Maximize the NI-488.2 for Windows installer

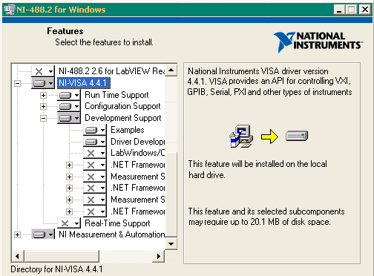tap(351, 10)
